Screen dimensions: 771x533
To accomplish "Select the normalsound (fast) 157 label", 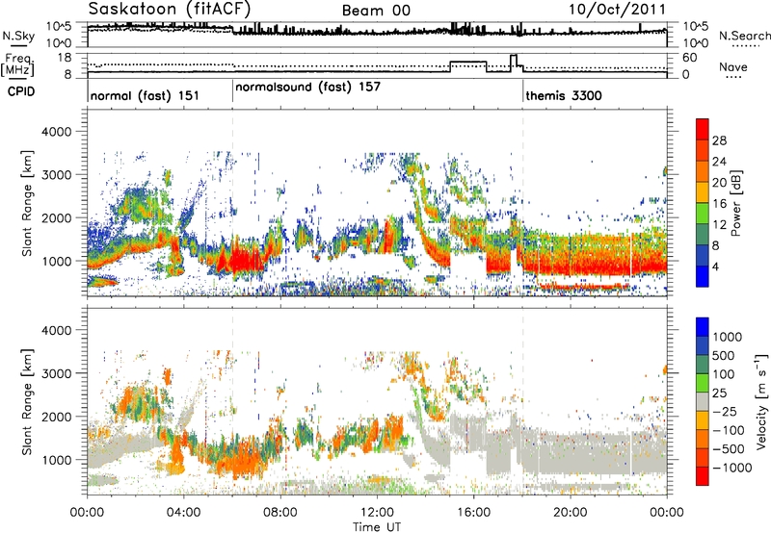I will click(x=307, y=88).
